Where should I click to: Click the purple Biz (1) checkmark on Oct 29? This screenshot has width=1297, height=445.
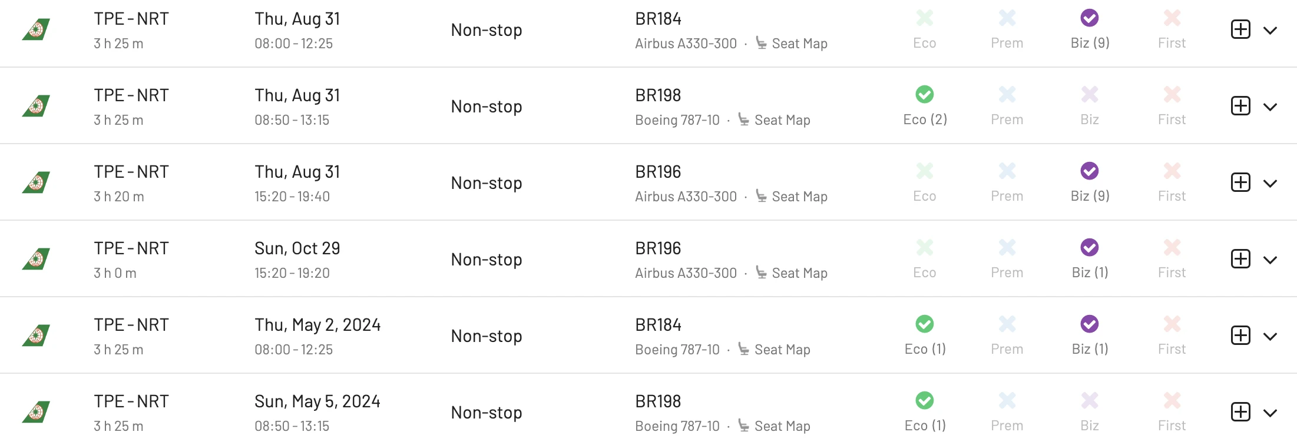pyautogui.click(x=1090, y=247)
